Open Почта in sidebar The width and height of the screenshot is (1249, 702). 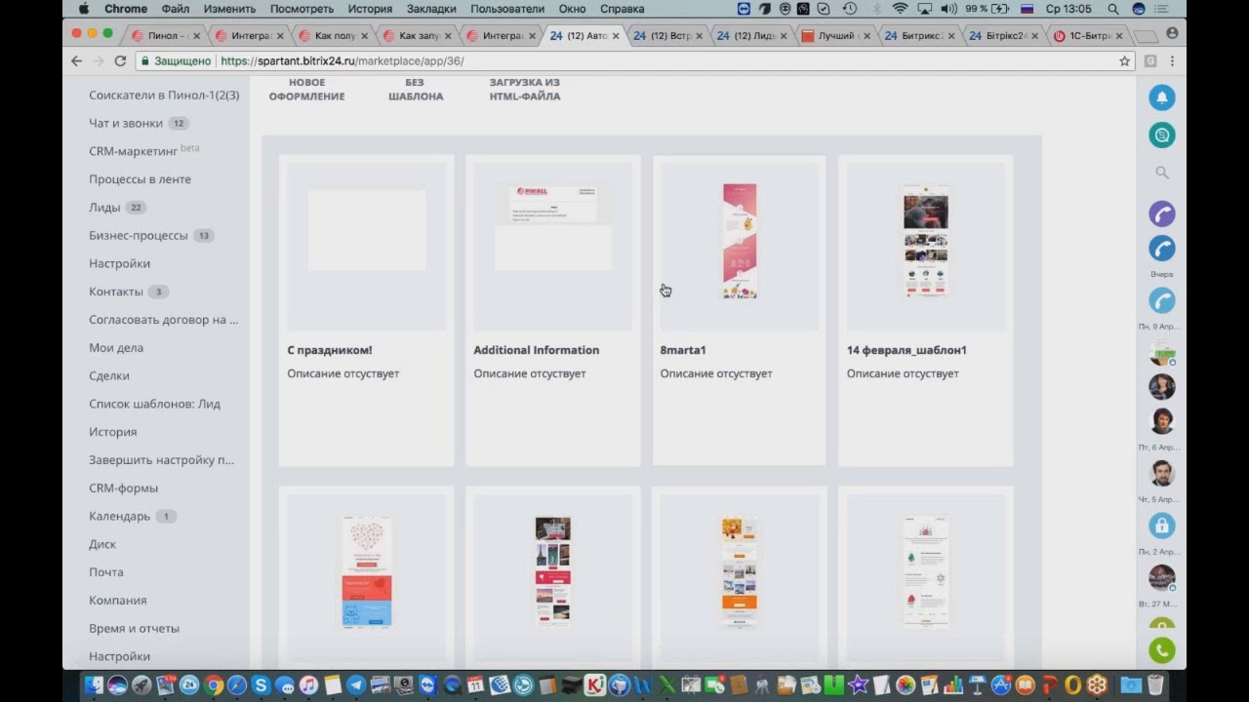point(106,572)
